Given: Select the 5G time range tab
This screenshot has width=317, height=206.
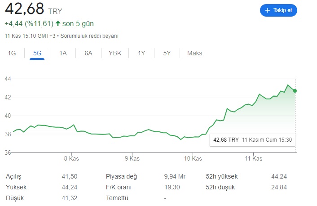Looking at the screenshot, I should 37,53.
